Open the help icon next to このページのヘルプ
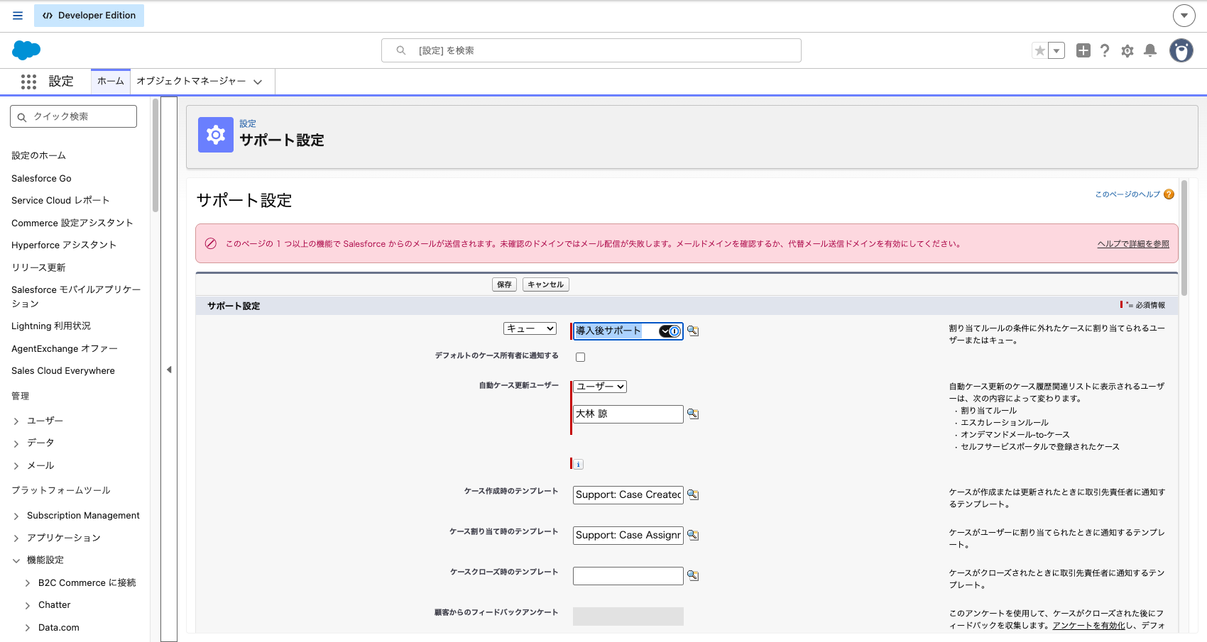This screenshot has width=1207, height=642. click(1169, 194)
